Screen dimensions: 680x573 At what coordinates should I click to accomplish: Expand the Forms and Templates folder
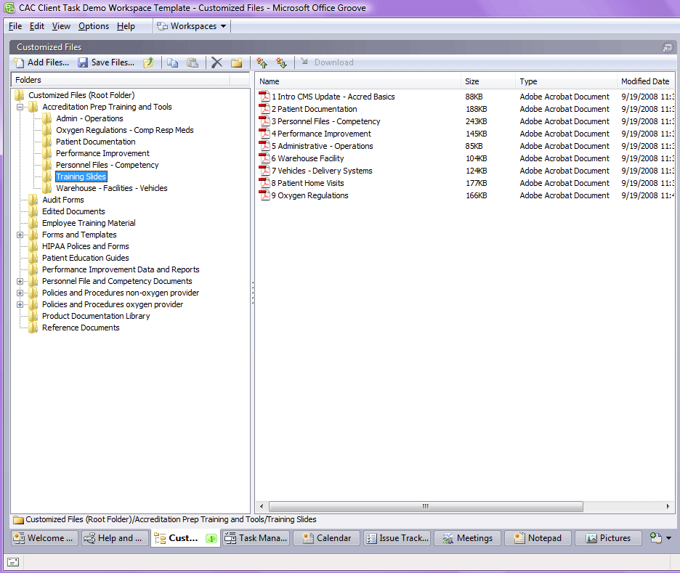click(20, 235)
